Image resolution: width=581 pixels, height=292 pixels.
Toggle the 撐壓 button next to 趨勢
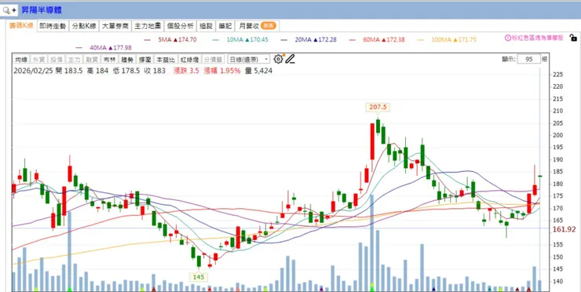point(145,60)
